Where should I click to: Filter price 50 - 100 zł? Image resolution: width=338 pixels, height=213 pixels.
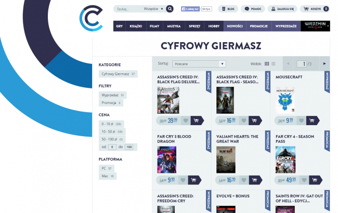tap(112, 139)
